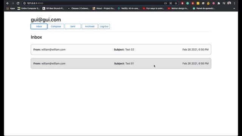Bookmark this page with the star icon
Image resolution: width=242 pixels, height=136 pixels.
pos(176,3)
